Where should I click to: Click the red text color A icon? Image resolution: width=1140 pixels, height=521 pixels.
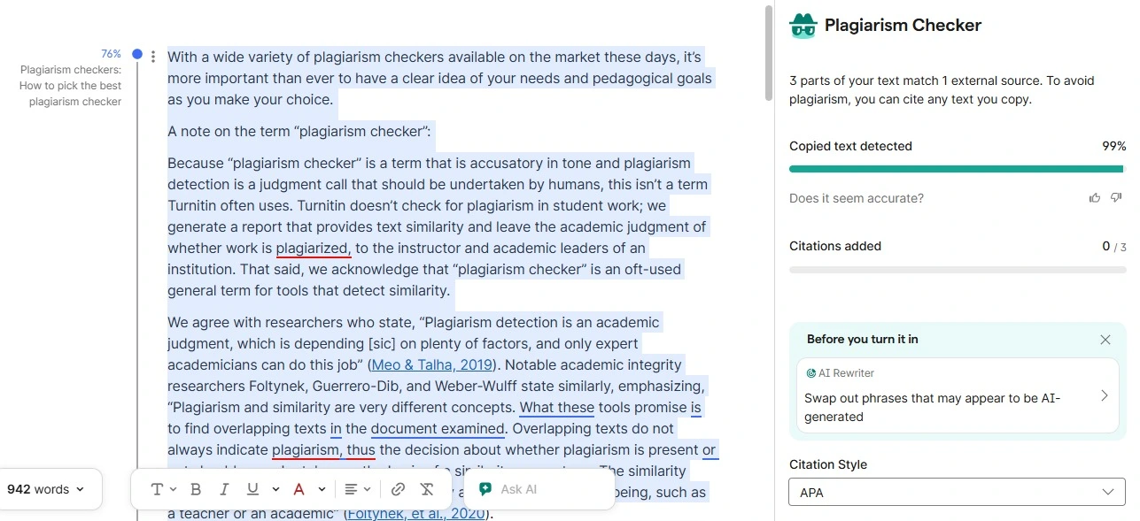click(x=299, y=489)
